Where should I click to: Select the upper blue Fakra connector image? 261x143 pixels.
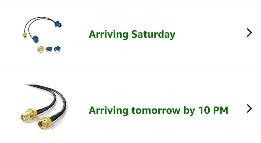[58, 24]
